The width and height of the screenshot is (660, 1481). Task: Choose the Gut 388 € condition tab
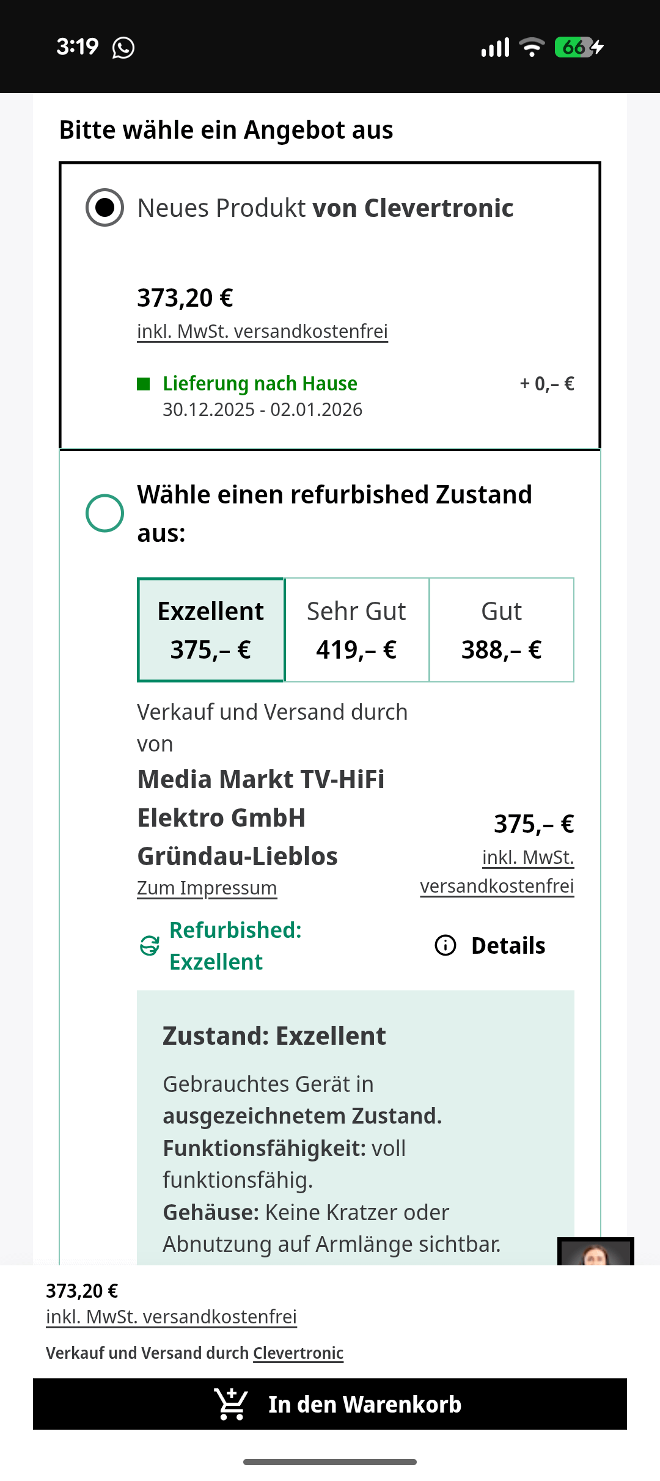coord(502,630)
